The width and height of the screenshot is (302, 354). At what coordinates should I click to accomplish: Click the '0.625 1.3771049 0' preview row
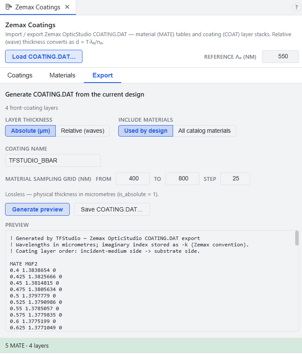click(x=36, y=328)
